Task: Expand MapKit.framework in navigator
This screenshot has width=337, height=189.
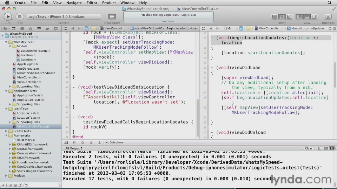Action: [10, 149]
